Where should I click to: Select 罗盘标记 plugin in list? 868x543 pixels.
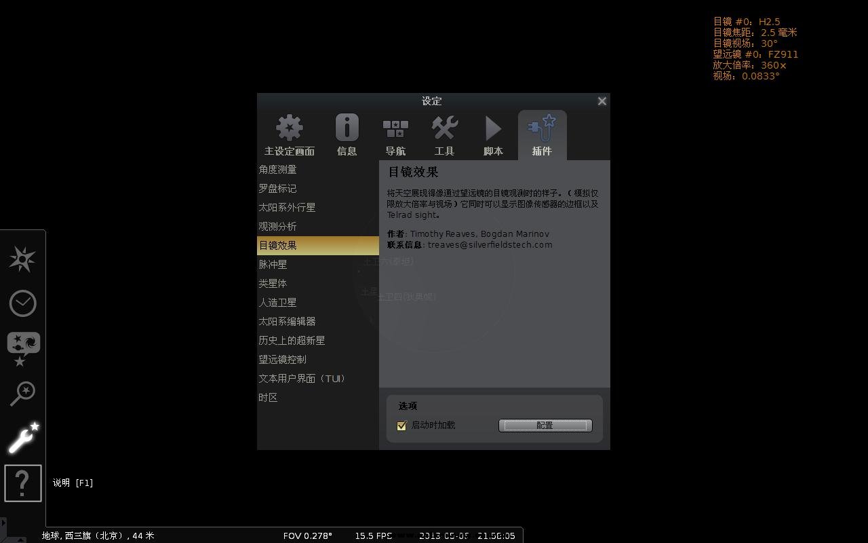click(x=318, y=189)
